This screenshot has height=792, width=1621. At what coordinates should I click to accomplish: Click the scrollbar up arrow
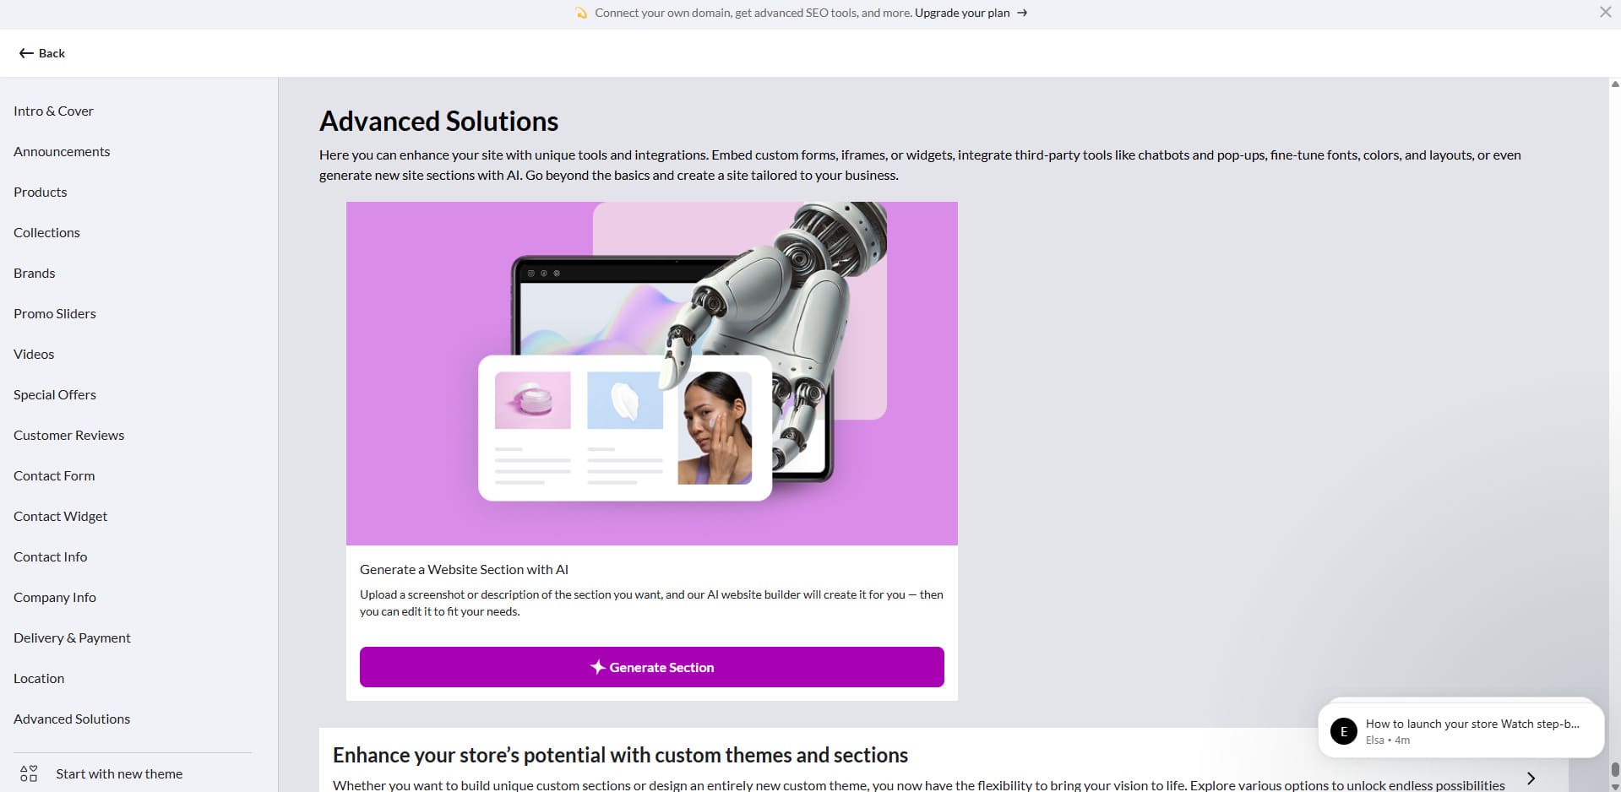pos(1614,84)
